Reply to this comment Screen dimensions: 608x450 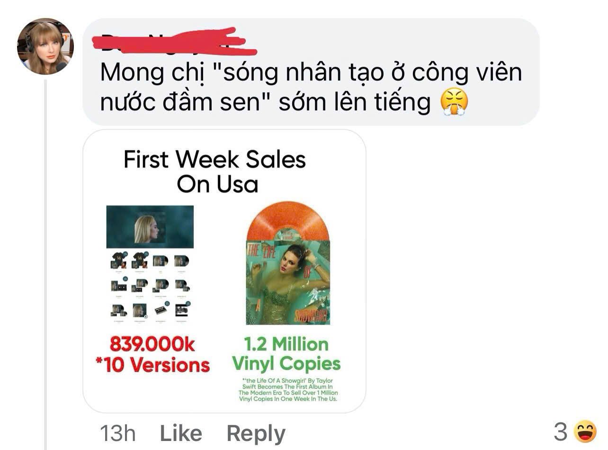(x=256, y=433)
